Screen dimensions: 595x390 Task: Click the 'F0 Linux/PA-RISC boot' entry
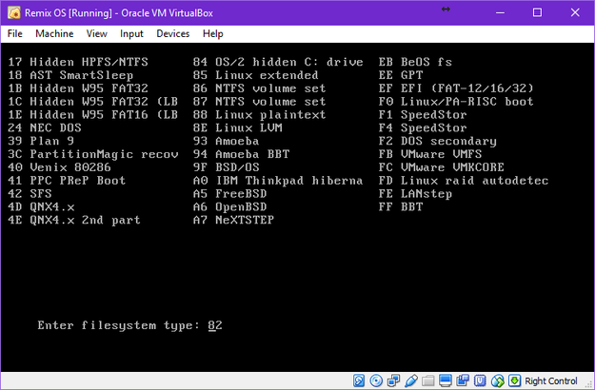tap(456, 102)
